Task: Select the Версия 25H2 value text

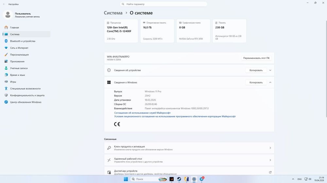Action: click(x=147, y=96)
